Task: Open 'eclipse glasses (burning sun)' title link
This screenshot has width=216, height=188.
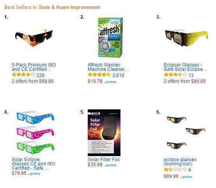Action: (180, 162)
